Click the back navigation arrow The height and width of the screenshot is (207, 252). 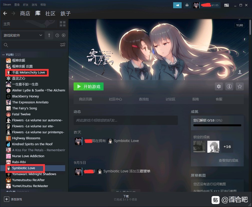point(5,13)
